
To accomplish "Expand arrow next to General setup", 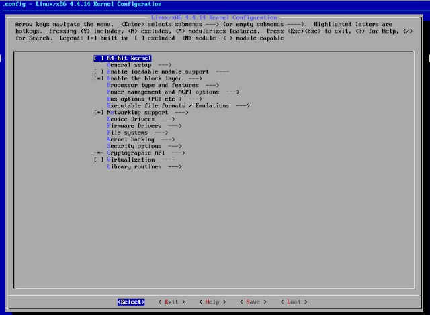I will [x=165, y=65].
